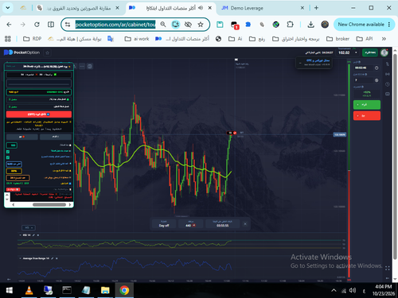Image resolution: width=398 pixels, height=298 pixels.
Task: Click the small red button at the bot panel bottom
Action: [x=14, y=190]
